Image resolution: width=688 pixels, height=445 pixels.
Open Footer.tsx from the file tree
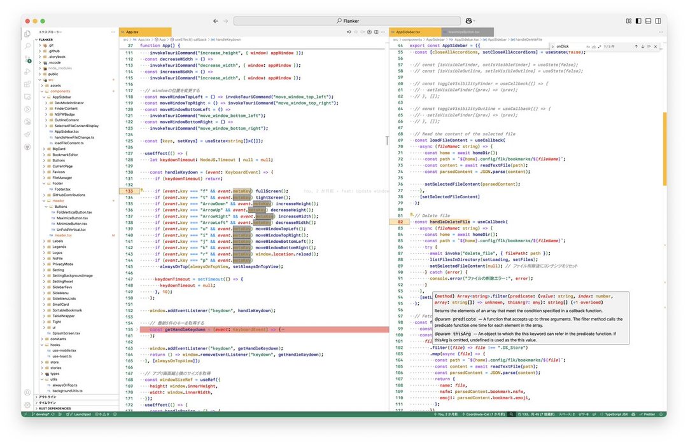pos(62,189)
